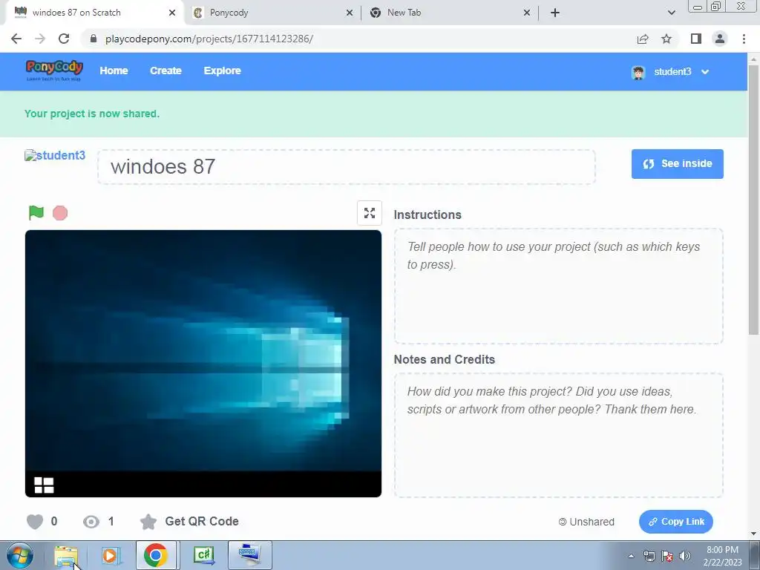This screenshot has height=570, width=760.
Task: Select the windoes 87 on Scratch tab
Action: coord(94,13)
